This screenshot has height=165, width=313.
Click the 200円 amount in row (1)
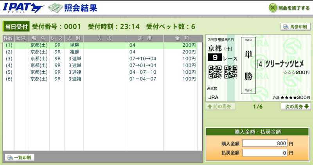(x=189, y=45)
